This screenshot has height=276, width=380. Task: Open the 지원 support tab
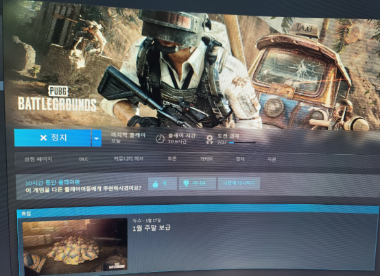(272, 159)
